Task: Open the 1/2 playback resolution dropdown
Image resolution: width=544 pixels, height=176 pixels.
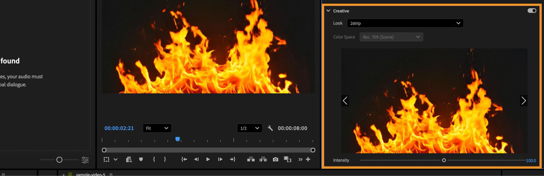Action: click(x=250, y=128)
